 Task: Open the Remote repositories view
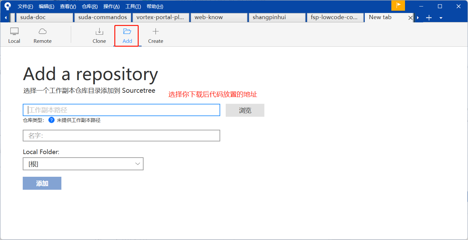point(43,36)
